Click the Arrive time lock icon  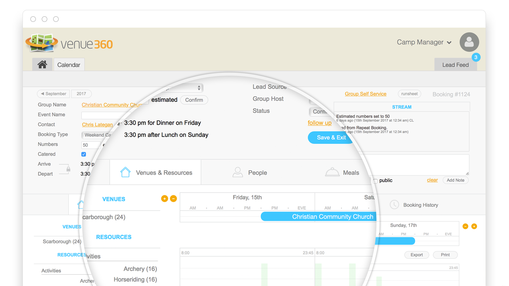[68, 169]
